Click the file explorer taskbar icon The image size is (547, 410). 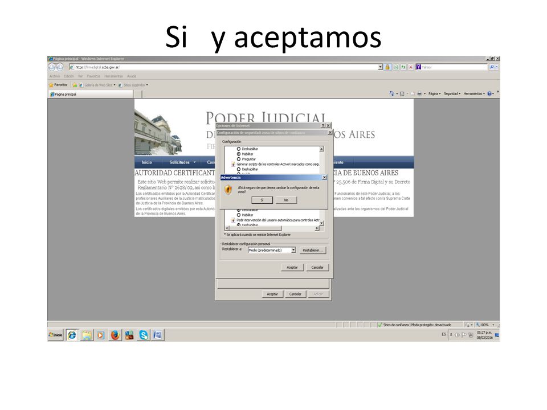[87, 335]
